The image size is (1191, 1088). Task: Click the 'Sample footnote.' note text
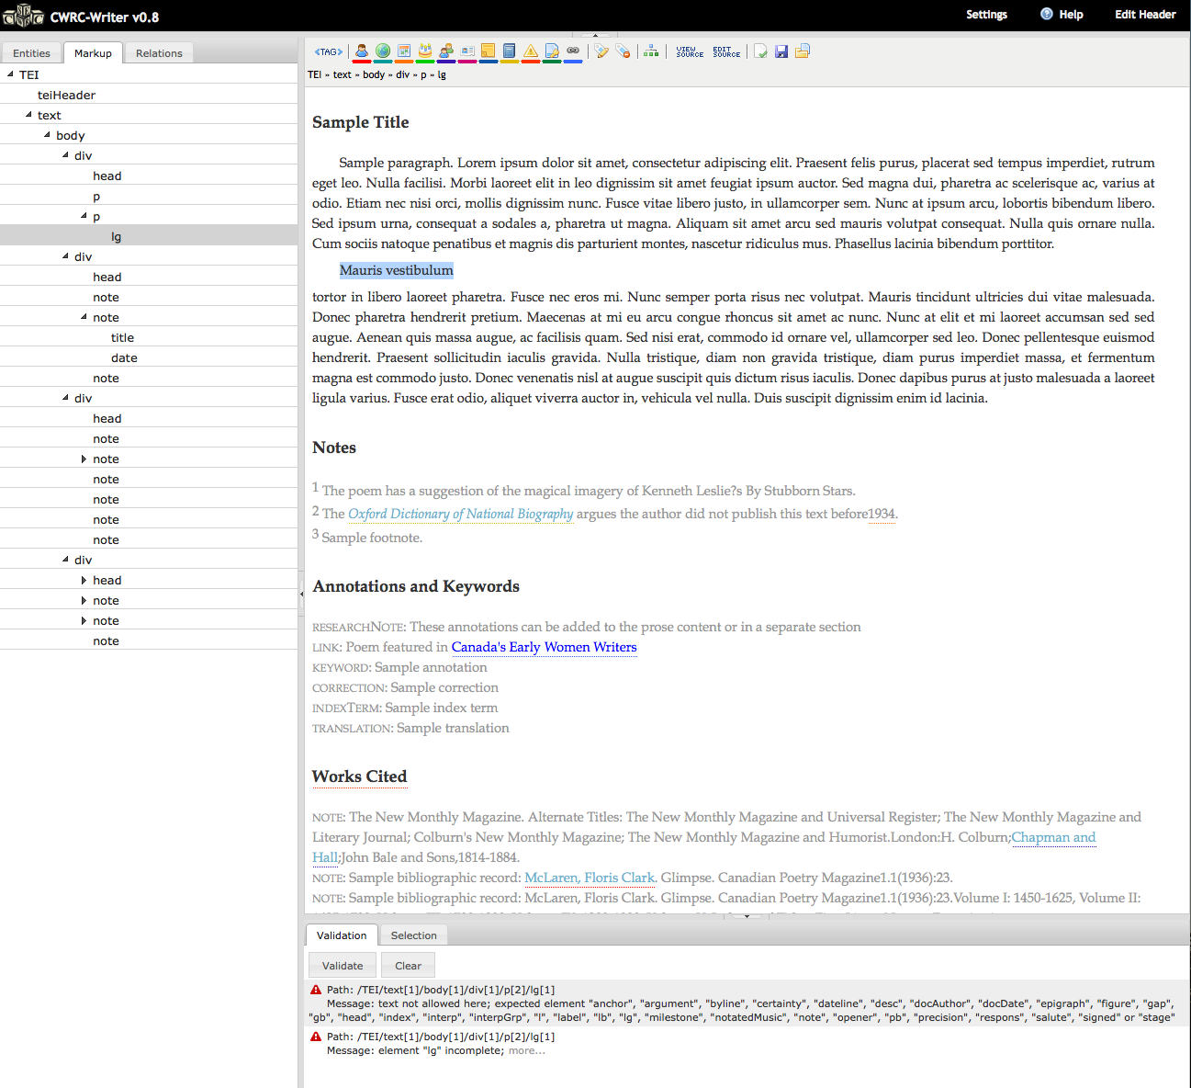tap(372, 538)
